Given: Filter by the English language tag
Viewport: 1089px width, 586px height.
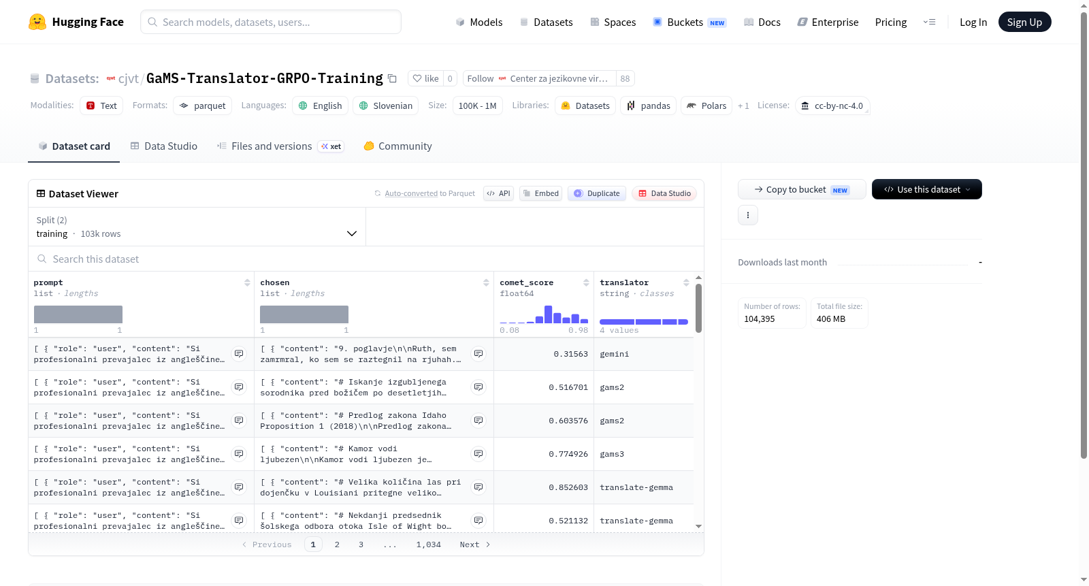Looking at the screenshot, I should tap(321, 105).
